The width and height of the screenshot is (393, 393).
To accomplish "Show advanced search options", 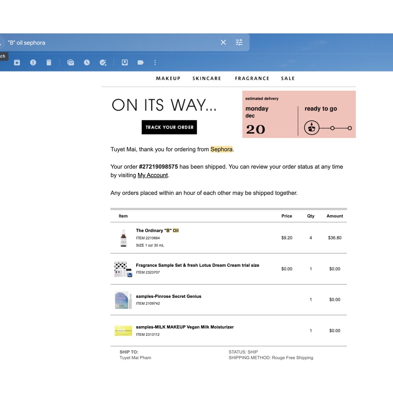I will tap(239, 43).
